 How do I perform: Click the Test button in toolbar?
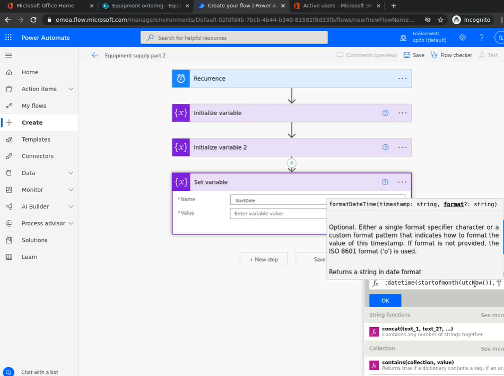point(488,55)
